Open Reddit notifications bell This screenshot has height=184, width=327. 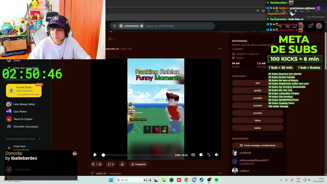click(x=310, y=26)
